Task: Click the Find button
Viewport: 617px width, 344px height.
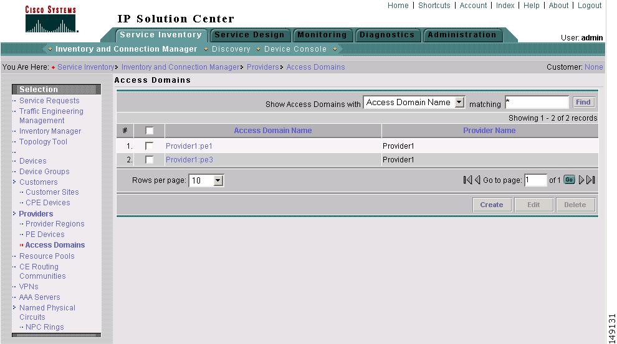Action: [583, 102]
